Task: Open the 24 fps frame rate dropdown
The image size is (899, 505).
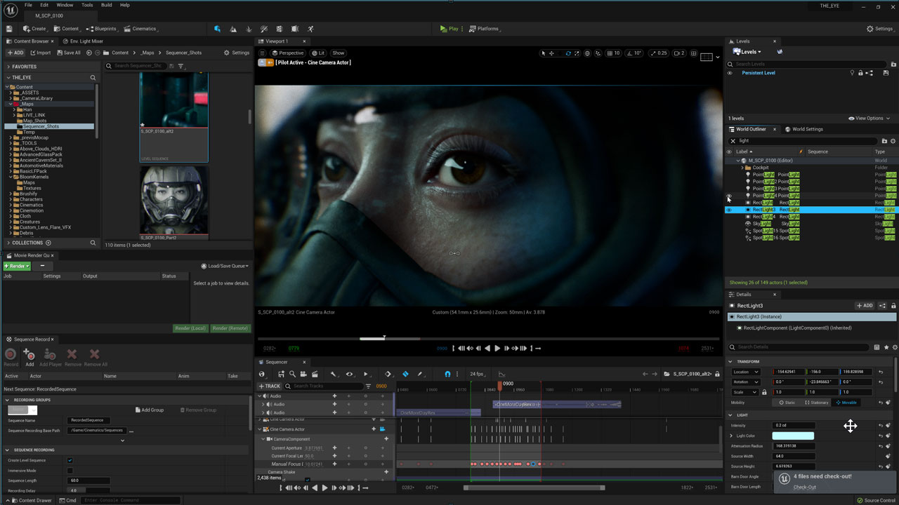Action: tap(477, 374)
